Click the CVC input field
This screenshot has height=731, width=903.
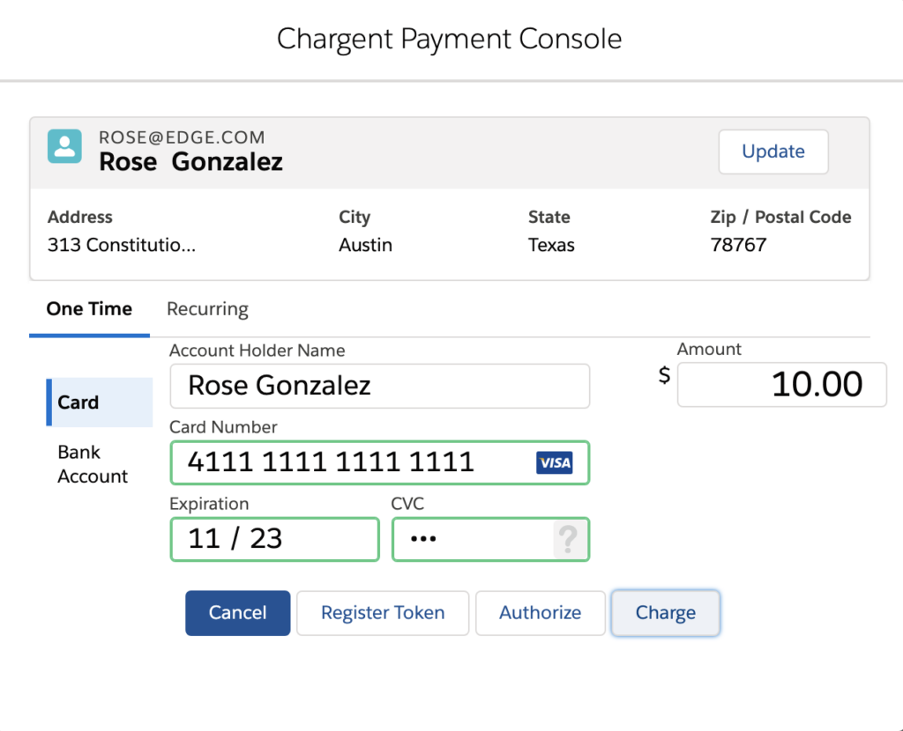coord(490,539)
